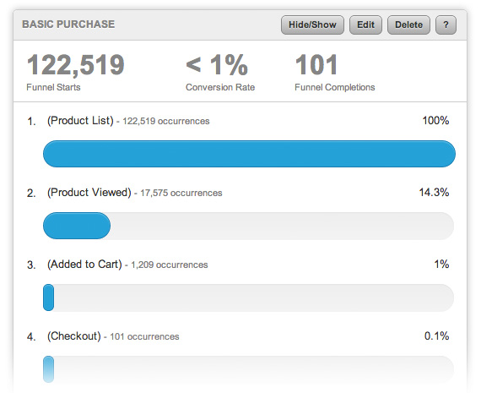Click the Conversion Rate value

tap(217, 65)
